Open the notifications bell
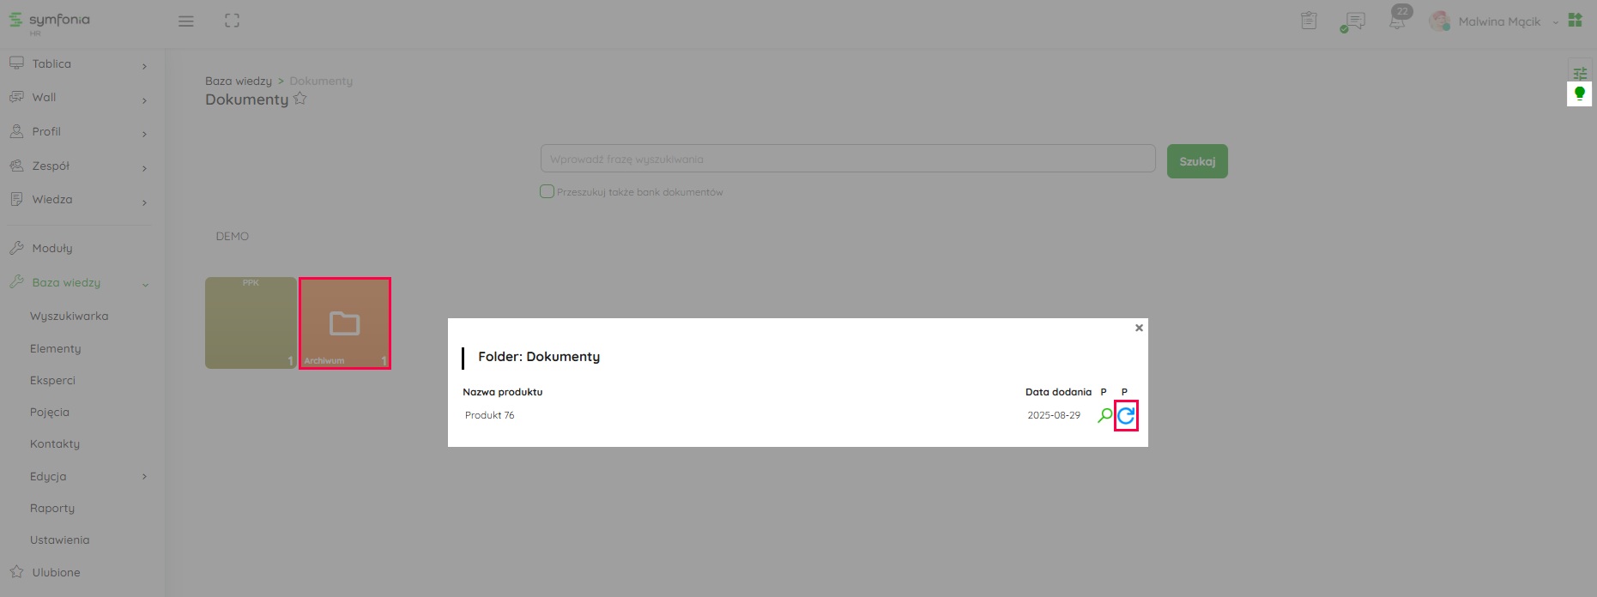Screen dimensions: 1597x597 click(1397, 21)
